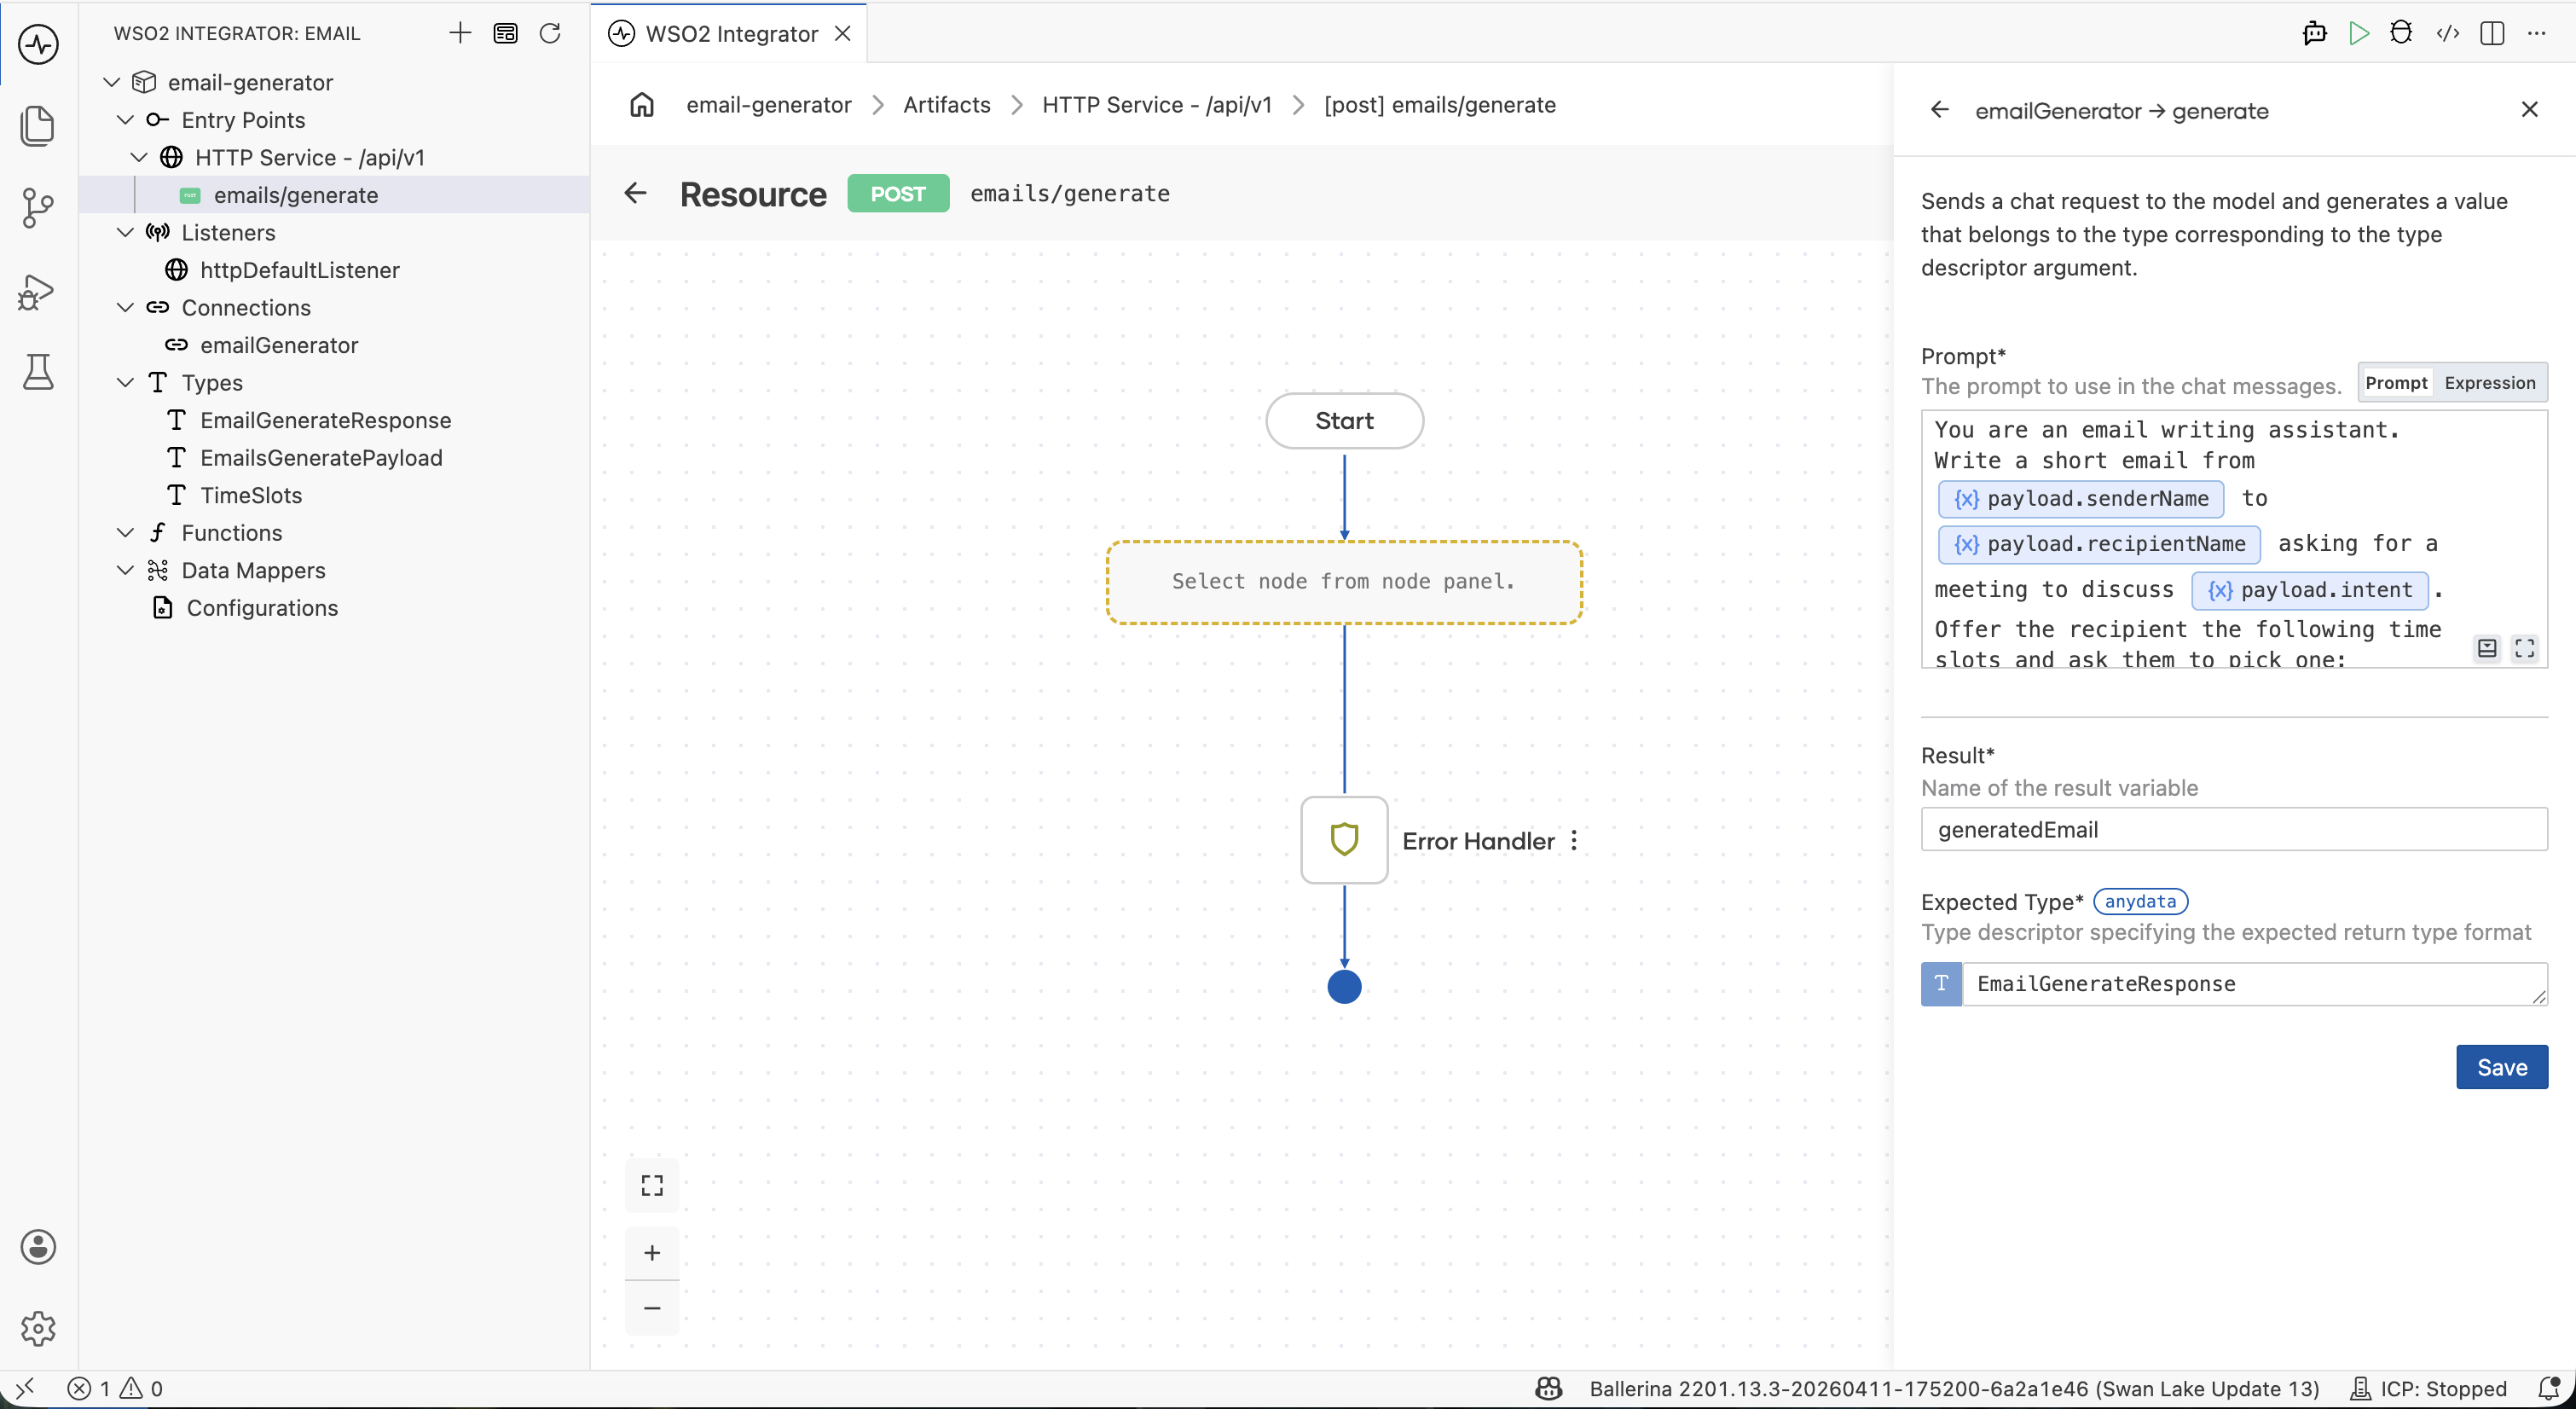Open Source Control in activity bar
The image size is (2576, 1409).
click(x=38, y=208)
